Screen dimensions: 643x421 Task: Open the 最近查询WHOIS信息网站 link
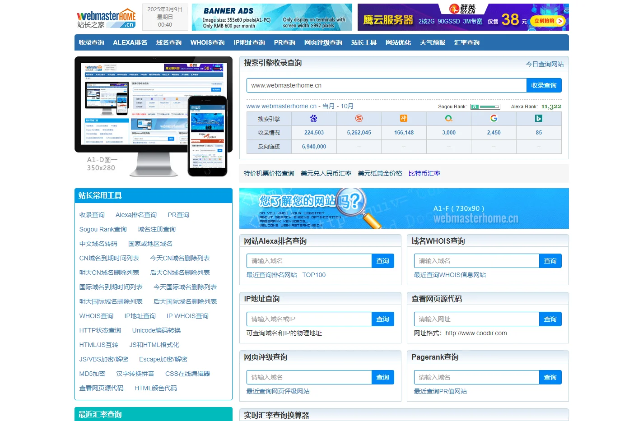(450, 275)
